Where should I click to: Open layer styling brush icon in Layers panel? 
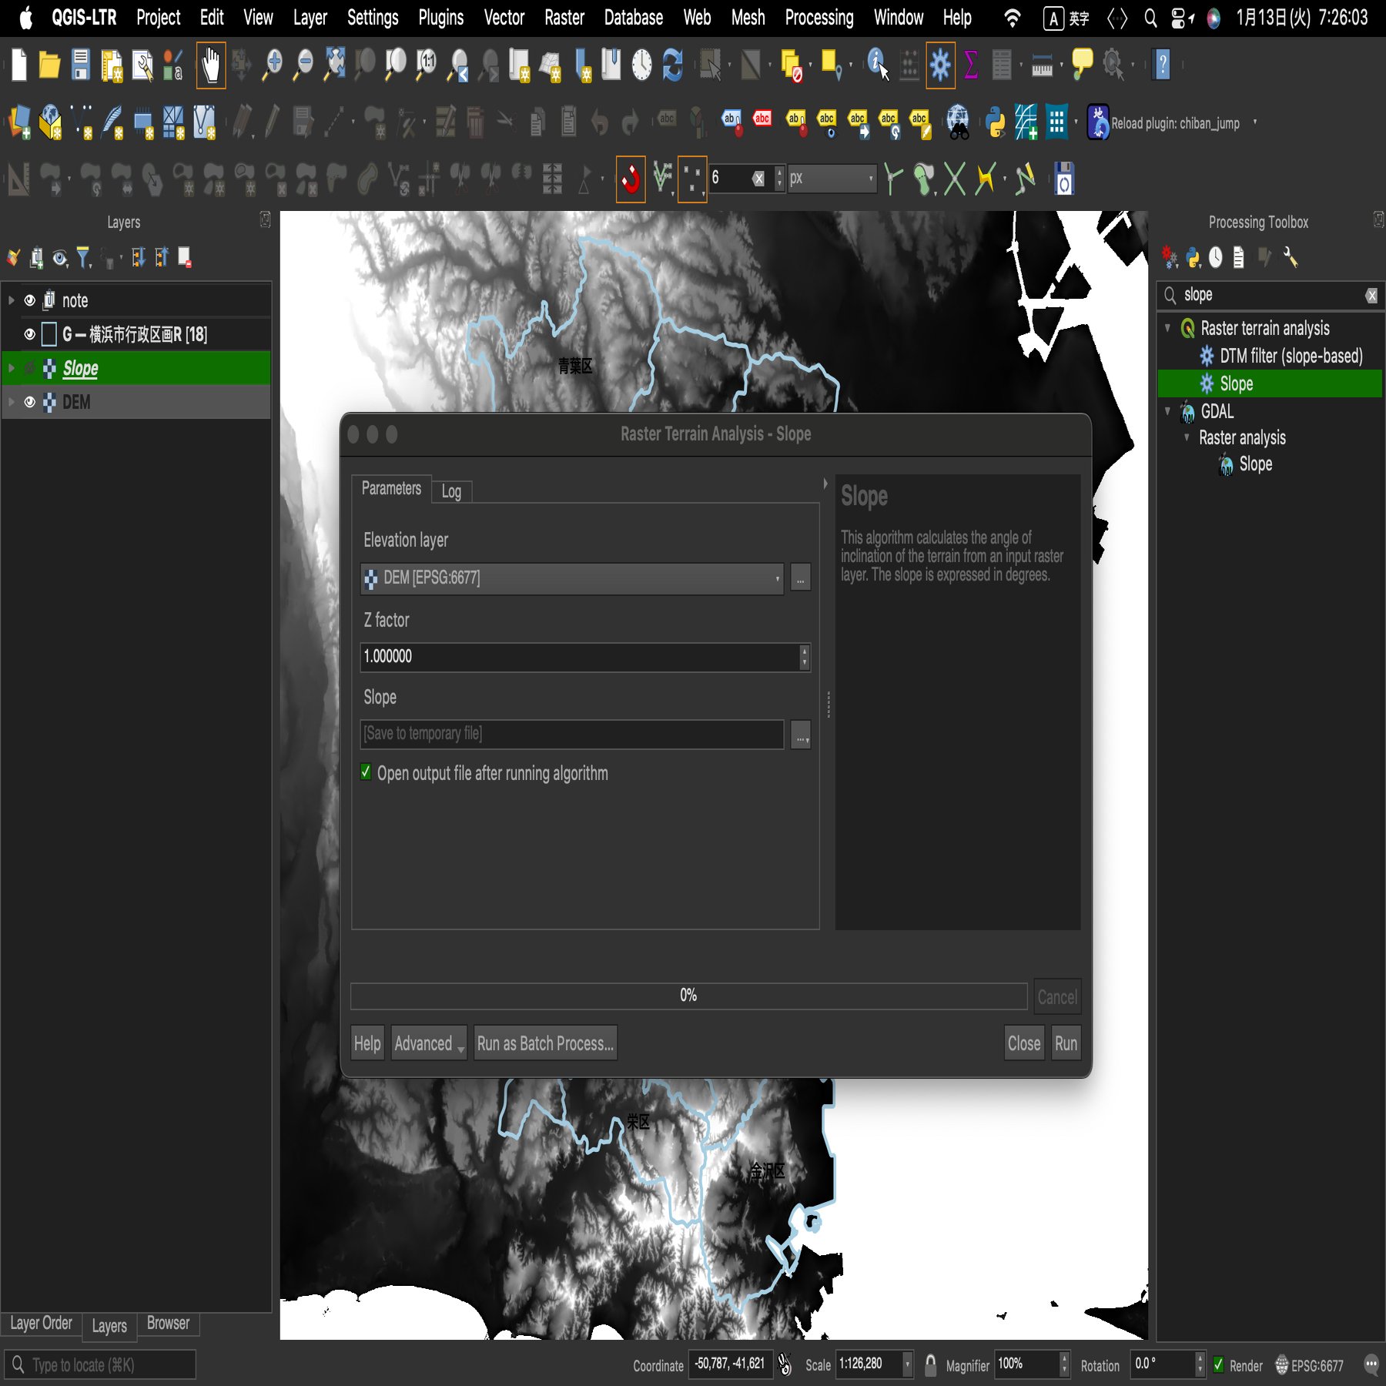[x=13, y=257]
